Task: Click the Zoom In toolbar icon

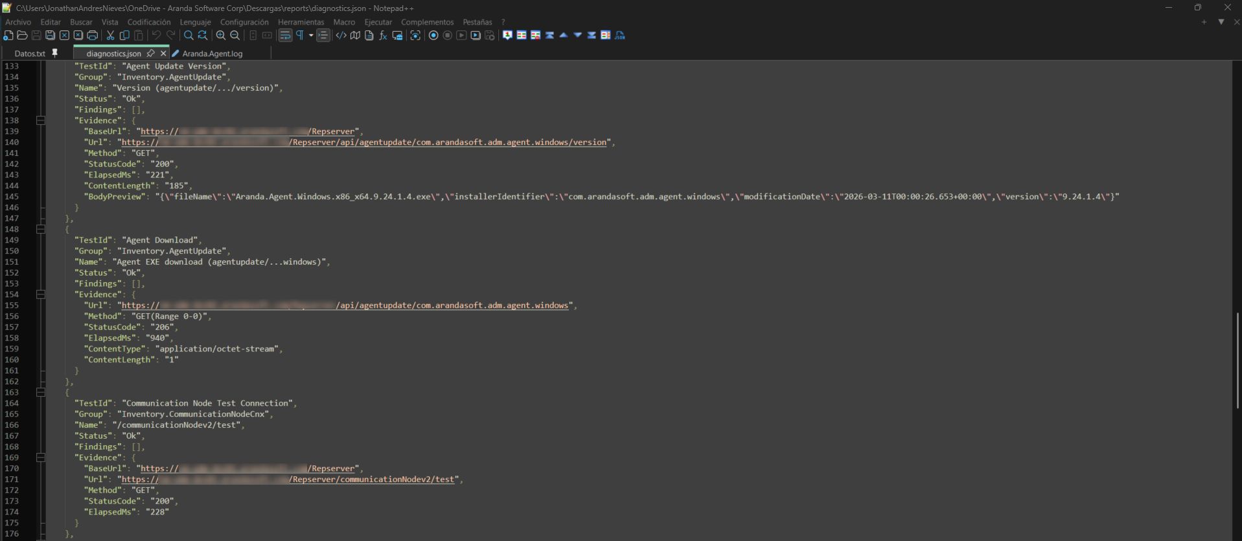Action: pyautogui.click(x=221, y=36)
